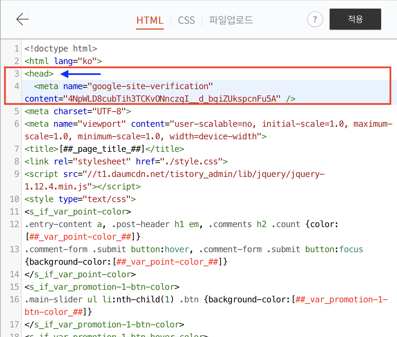397x337 pixels.
Task: Click opening <s_if_var_promotion-1-btn-color> tag
Action: [x=102, y=287]
